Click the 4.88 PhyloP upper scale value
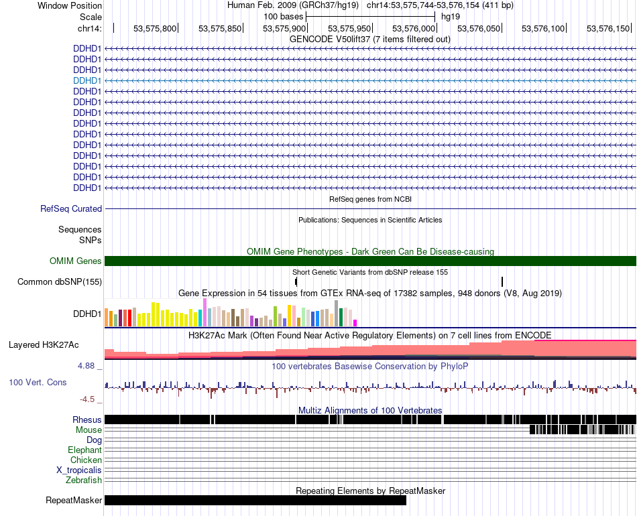Image resolution: width=637 pixels, height=516 pixels. click(86, 366)
